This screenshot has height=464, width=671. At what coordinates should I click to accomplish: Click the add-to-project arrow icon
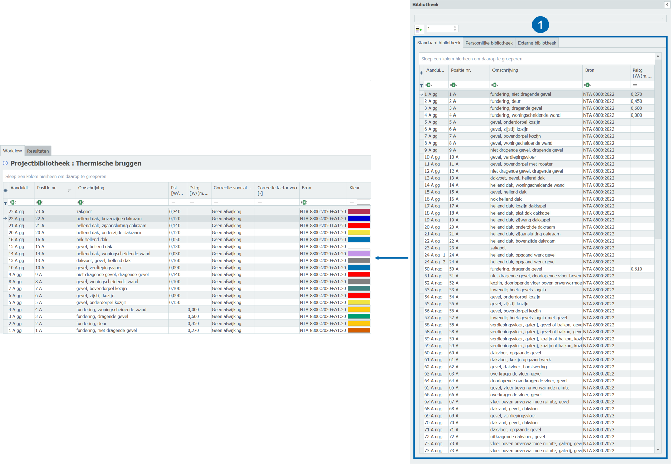click(419, 30)
